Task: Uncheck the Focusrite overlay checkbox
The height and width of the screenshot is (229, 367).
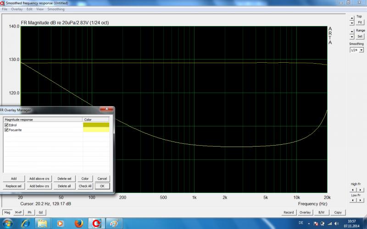Action: coord(6,130)
